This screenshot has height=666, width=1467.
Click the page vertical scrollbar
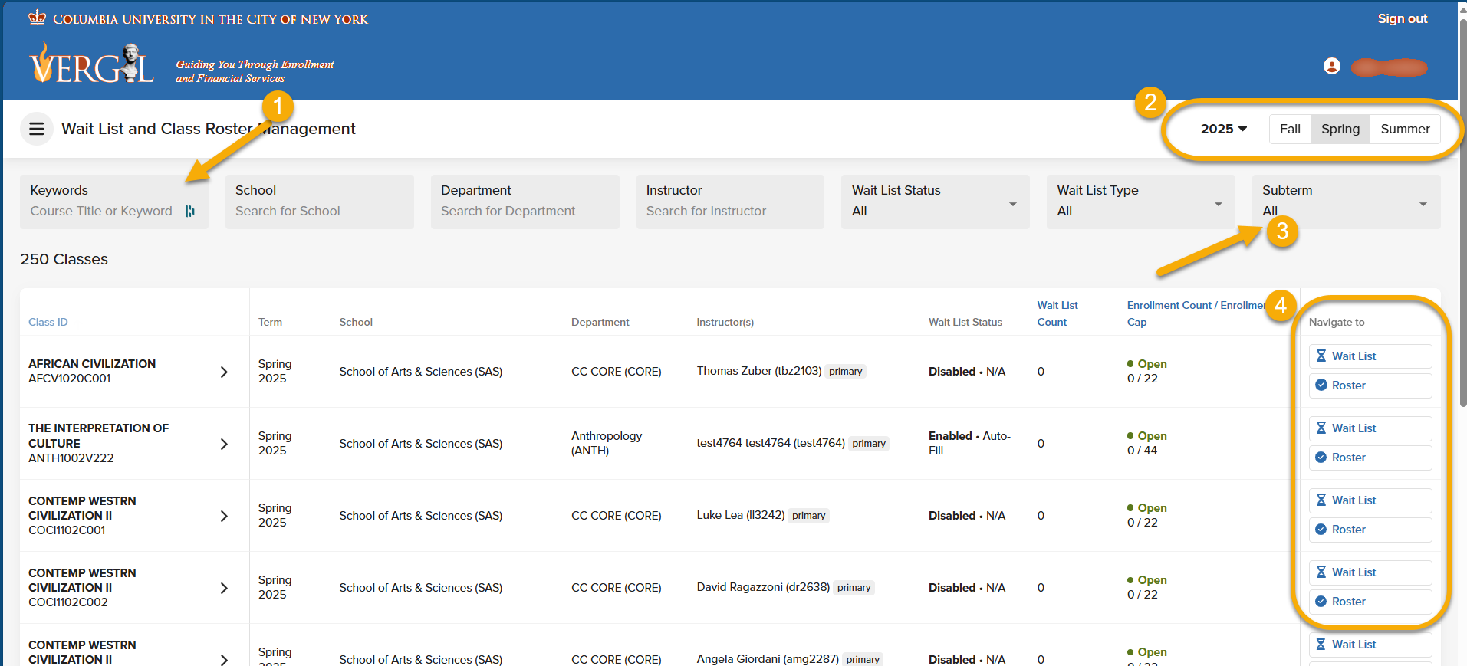pos(1462,215)
